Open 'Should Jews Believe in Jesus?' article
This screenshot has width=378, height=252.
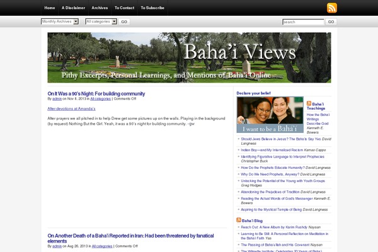pyautogui.click(x=281, y=139)
